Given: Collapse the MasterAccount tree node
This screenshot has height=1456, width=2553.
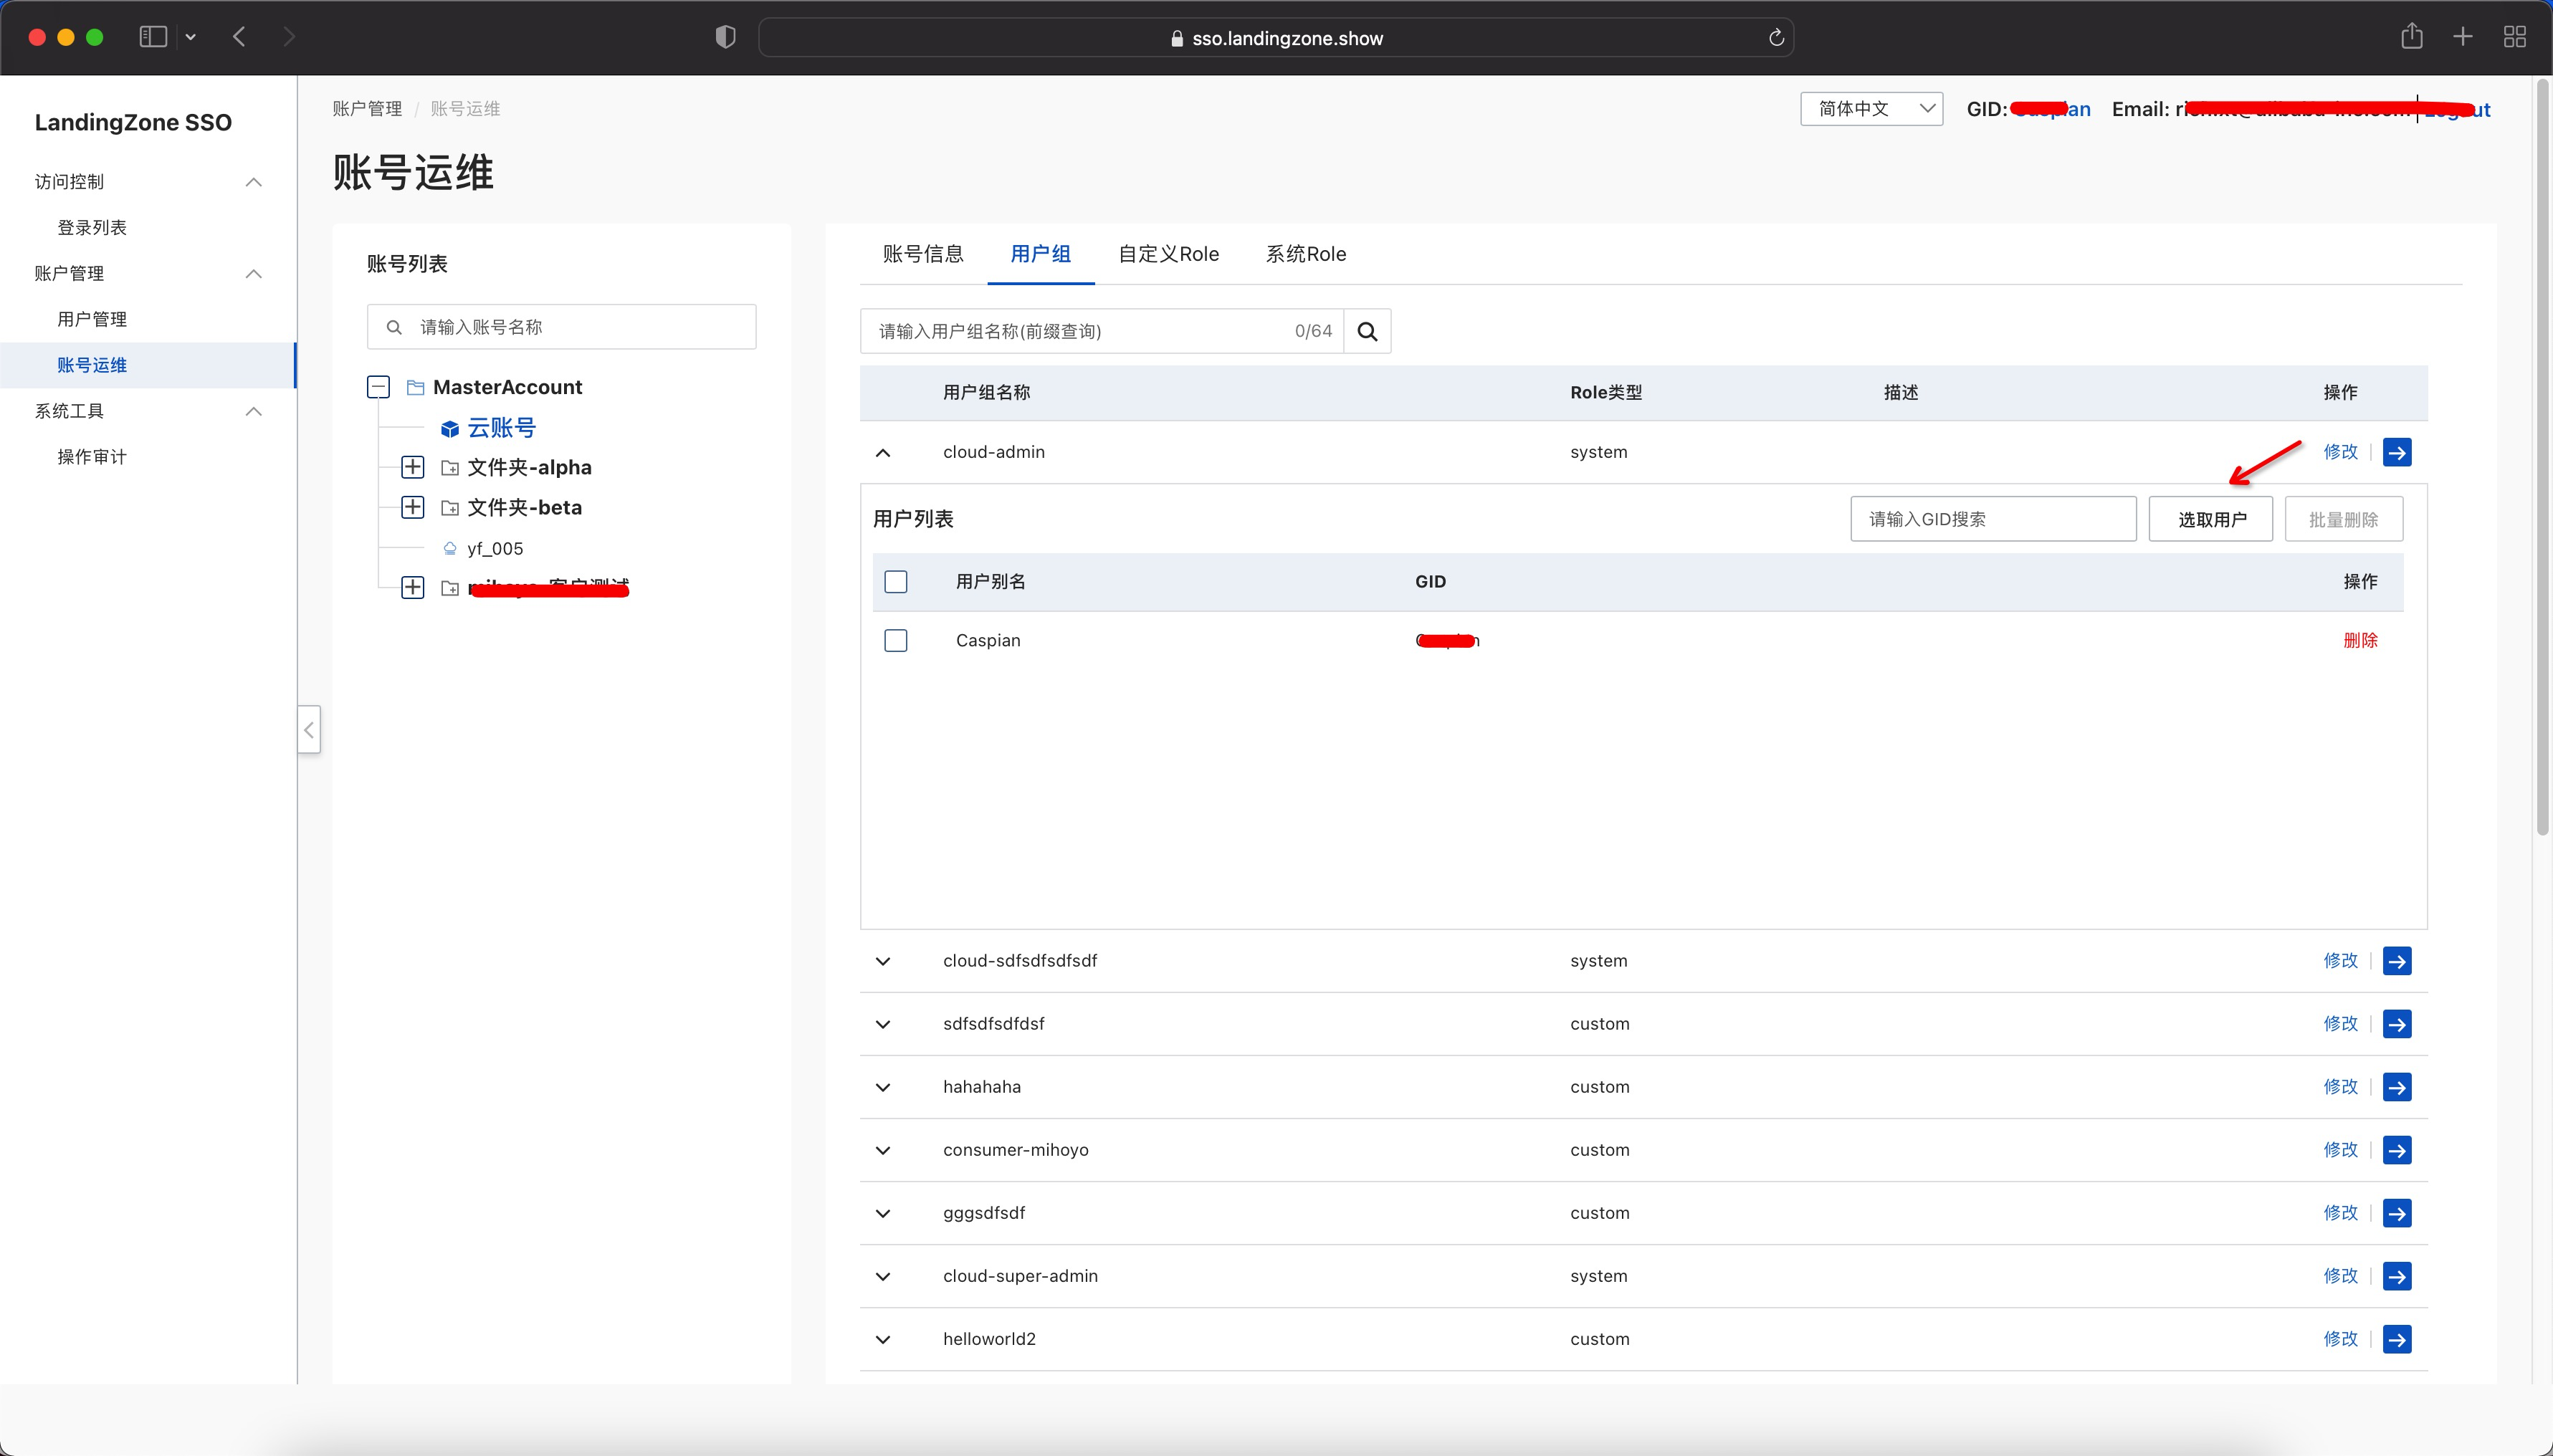Looking at the screenshot, I should point(378,387).
